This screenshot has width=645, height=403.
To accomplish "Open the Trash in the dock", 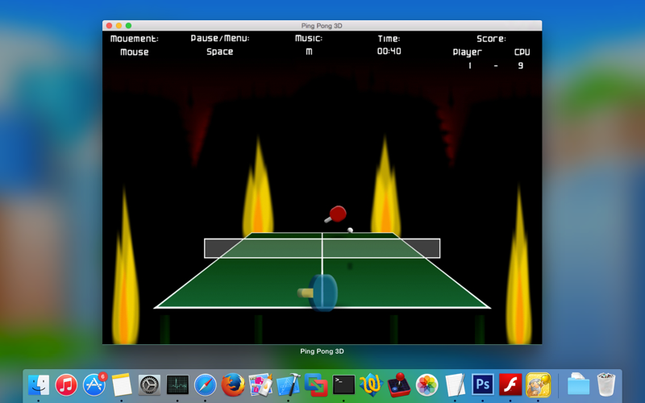I will pos(606,384).
